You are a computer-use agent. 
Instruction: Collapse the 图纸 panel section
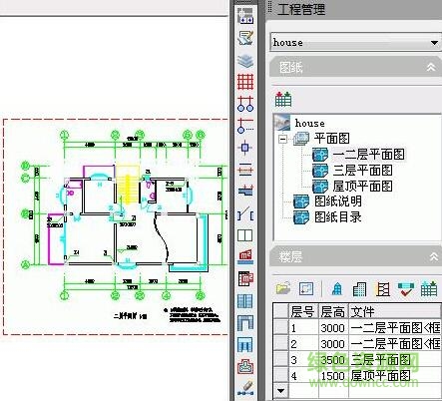[431, 67]
